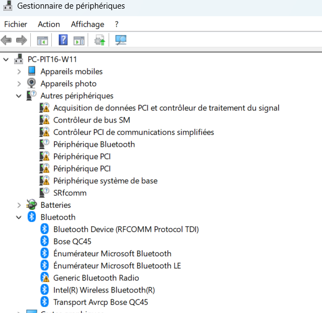Screen dimensions: 322x313
Task: Select the Autres périphériques label
Action: tap(77, 96)
